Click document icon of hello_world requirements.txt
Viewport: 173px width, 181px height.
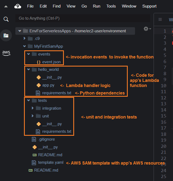coord(38,93)
